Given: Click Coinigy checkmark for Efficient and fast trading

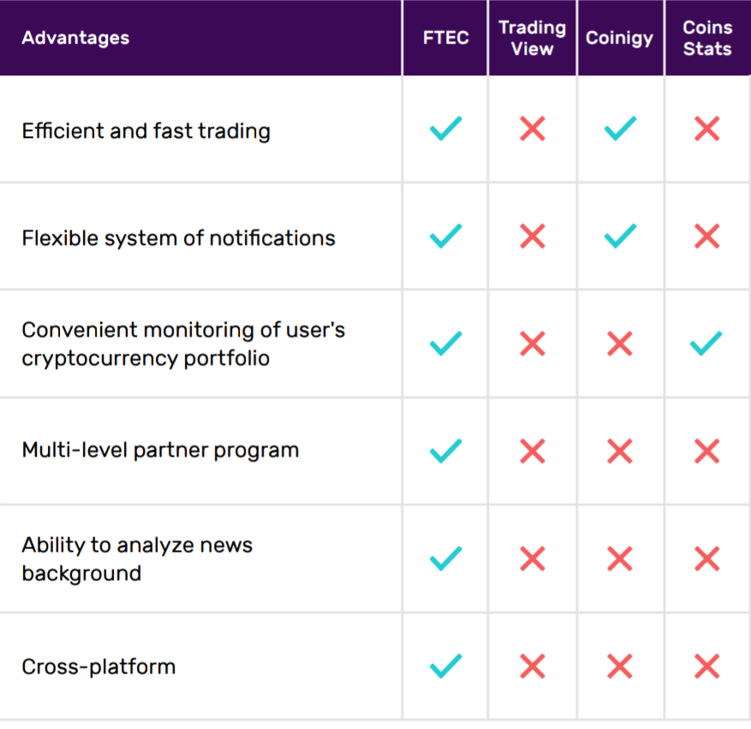Looking at the screenshot, I should tap(620, 129).
